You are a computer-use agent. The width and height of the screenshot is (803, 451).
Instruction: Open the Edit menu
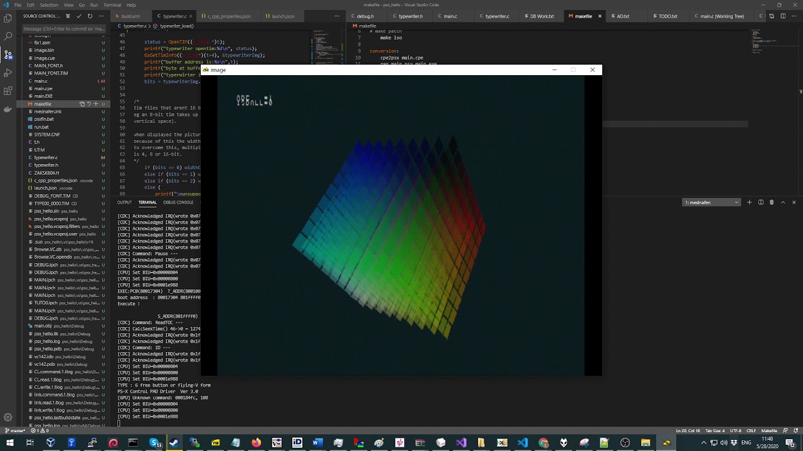31,5
